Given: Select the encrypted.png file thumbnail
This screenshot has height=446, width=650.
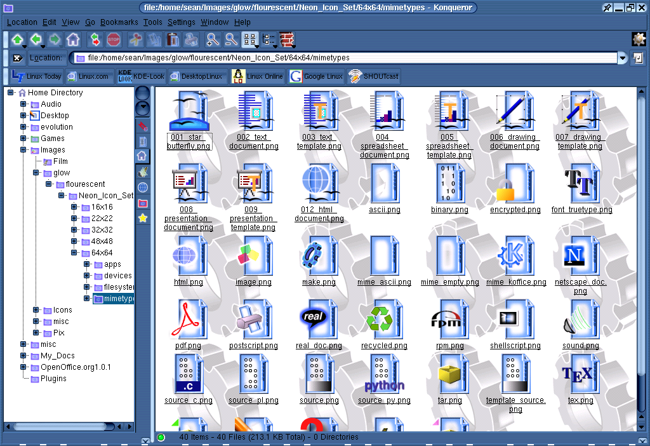Looking at the screenshot, I should [x=515, y=182].
